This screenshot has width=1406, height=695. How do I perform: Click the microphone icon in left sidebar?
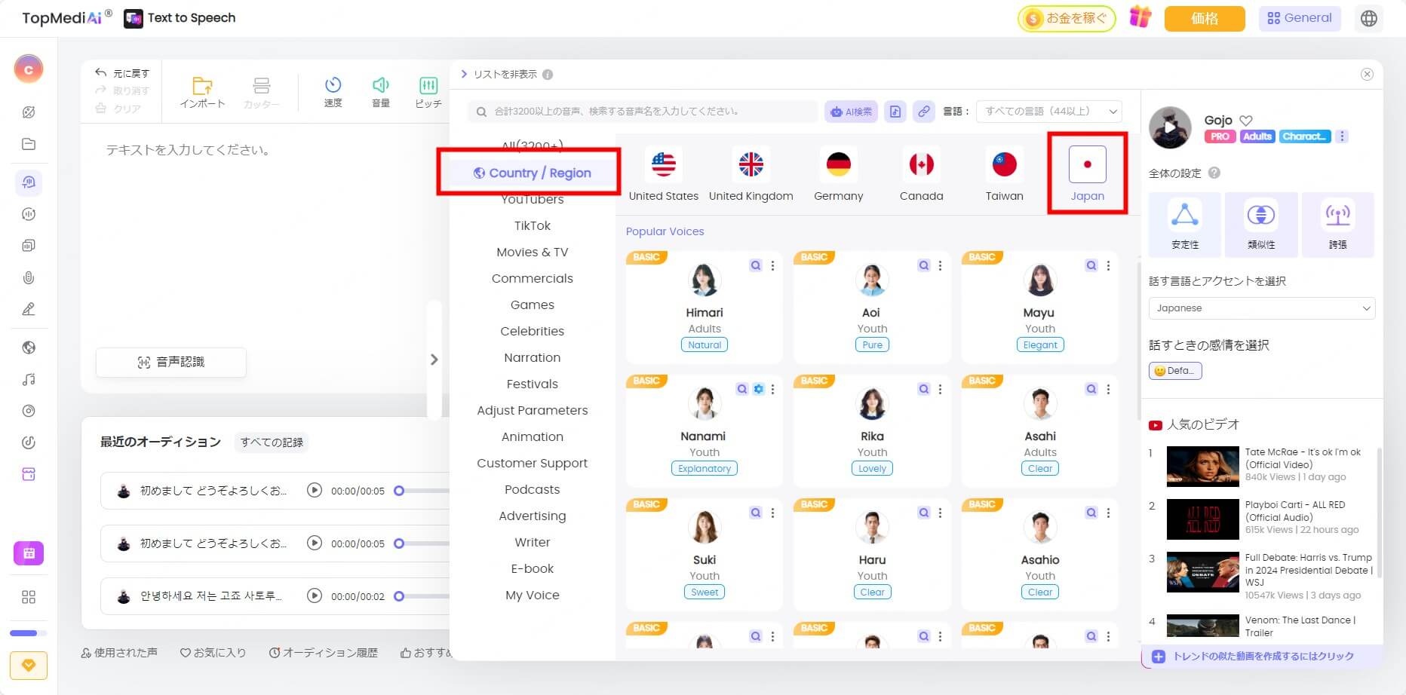coord(29,277)
